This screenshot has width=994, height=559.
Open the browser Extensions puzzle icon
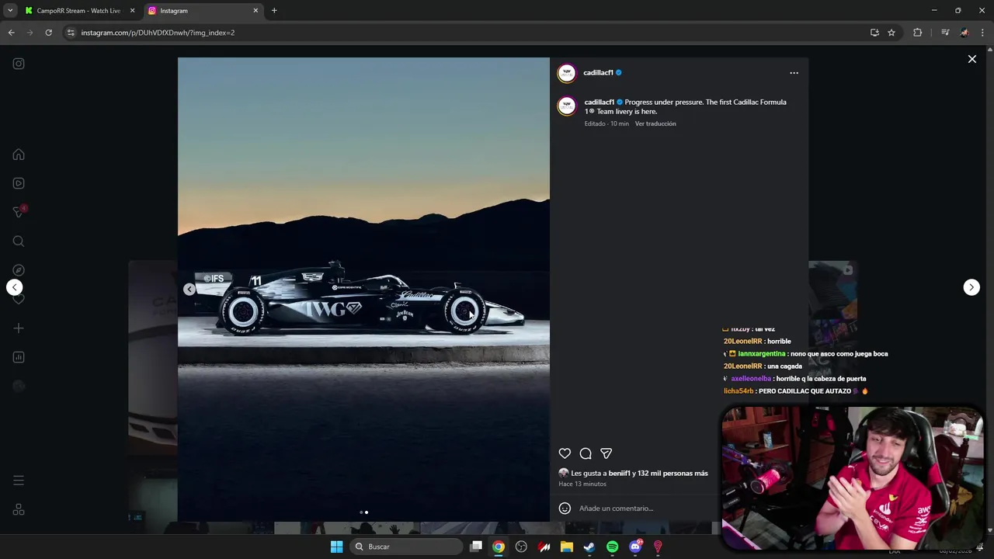point(918,33)
